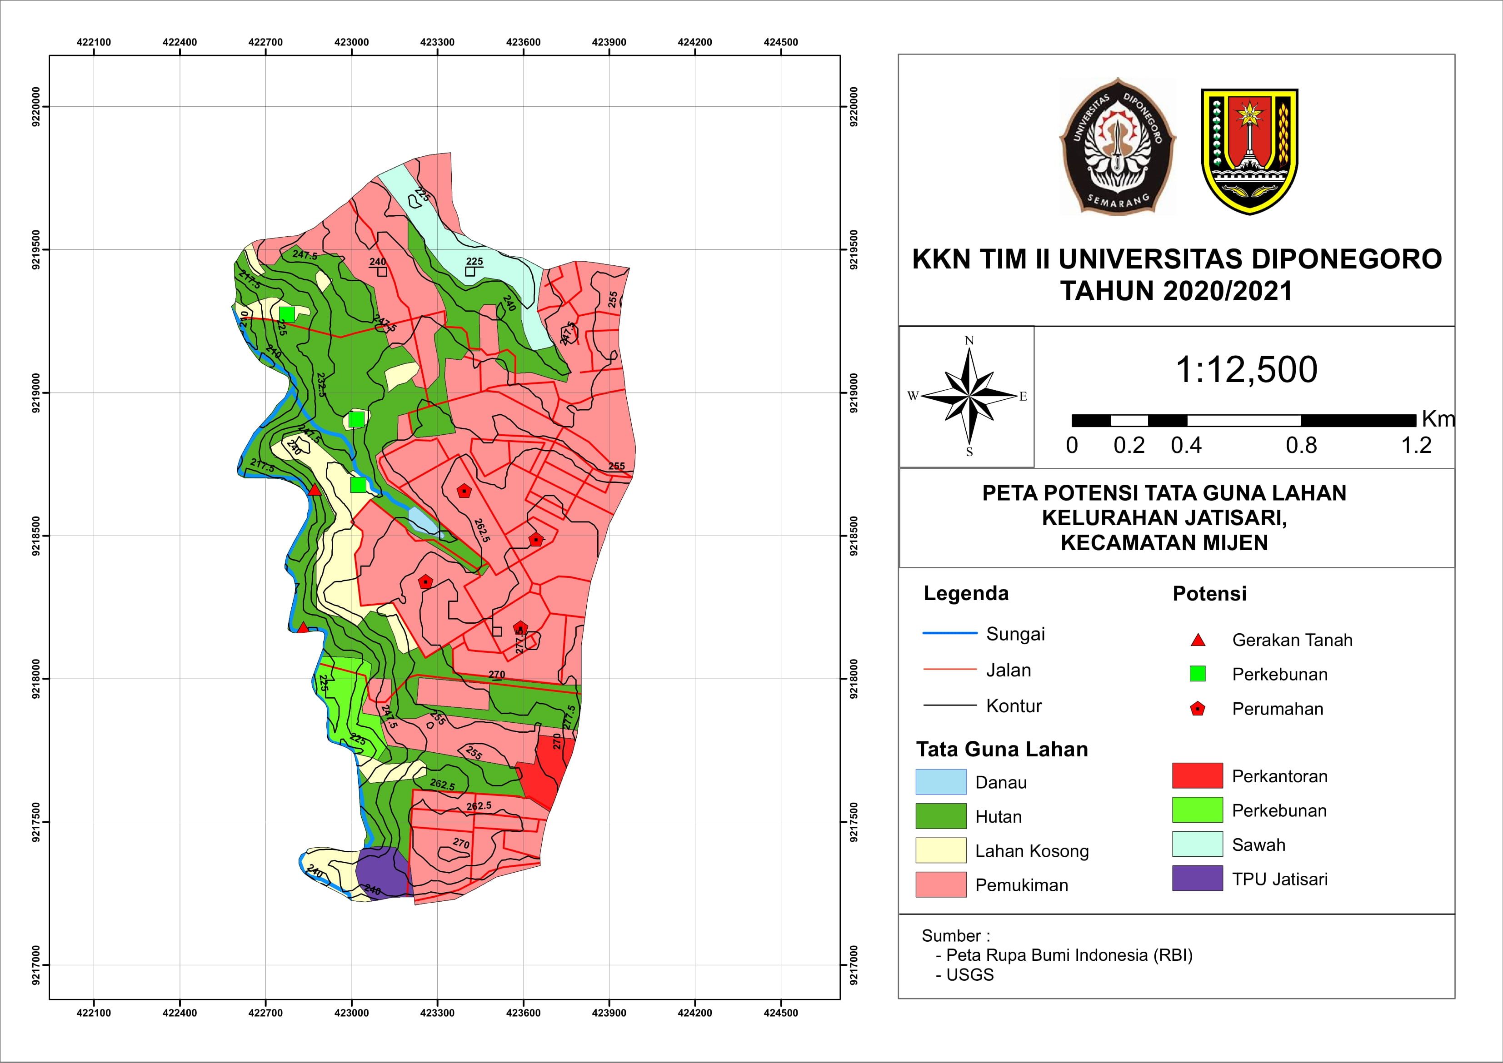Click the Semarang city coat of arms emblem
The height and width of the screenshot is (1063, 1503).
pos(1249,151)
